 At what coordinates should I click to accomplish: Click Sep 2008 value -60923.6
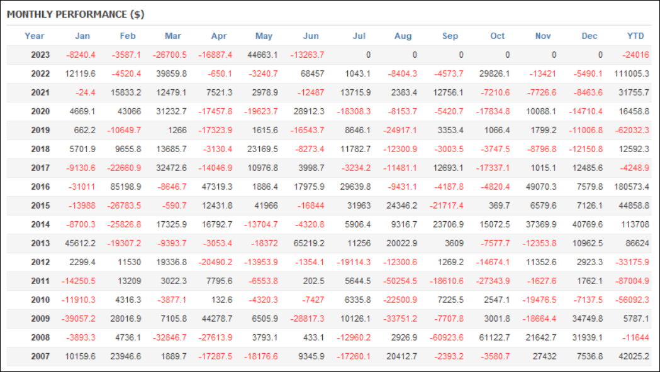tap(447, 337)
